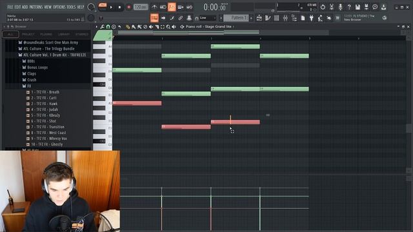The image size is (413, 232).
Task: Expand the Bonus Loops folder
Action: (x=37, y=67)
